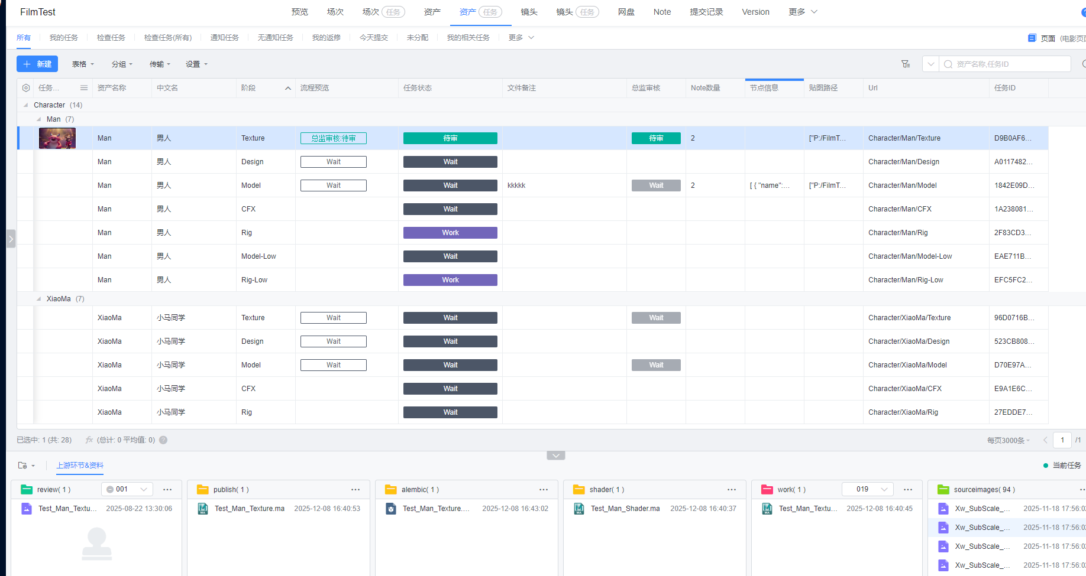Click the yellow publish folder icon
This screenshot has width=1086, height=576.
coord(203,489)
